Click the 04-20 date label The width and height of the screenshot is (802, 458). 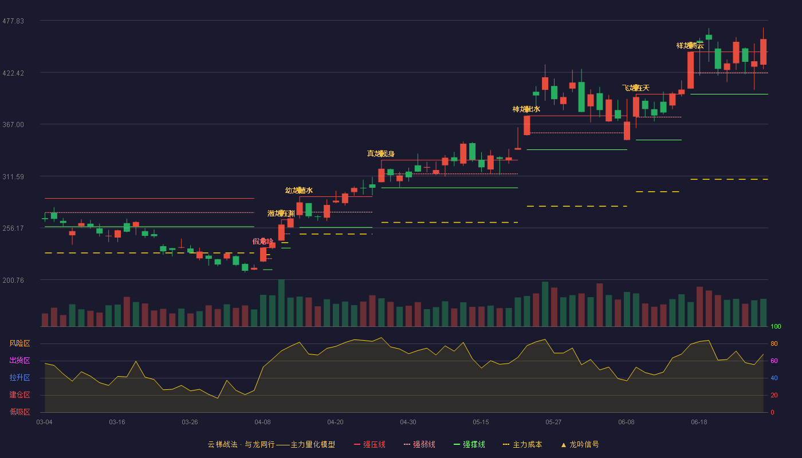pyautogui.click(x=335, y=422)
